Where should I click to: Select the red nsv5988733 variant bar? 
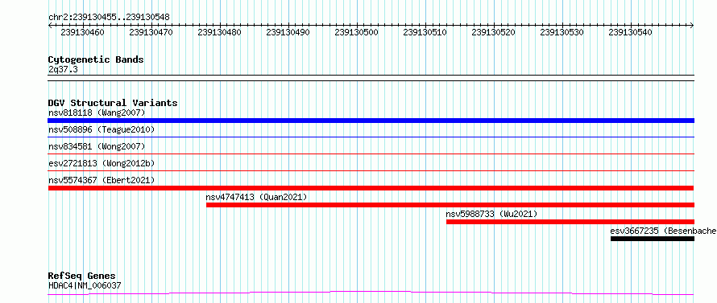coord(570,222)
